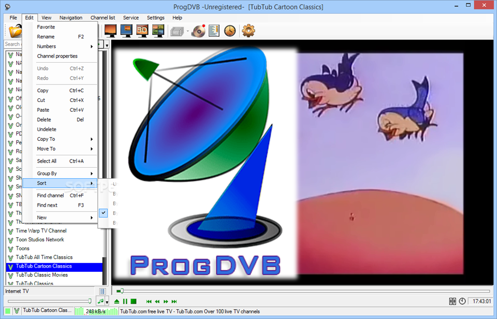Select TubTub All Time Classics channel
Viewport: 497px width, 319px height.
click(44, 257)
